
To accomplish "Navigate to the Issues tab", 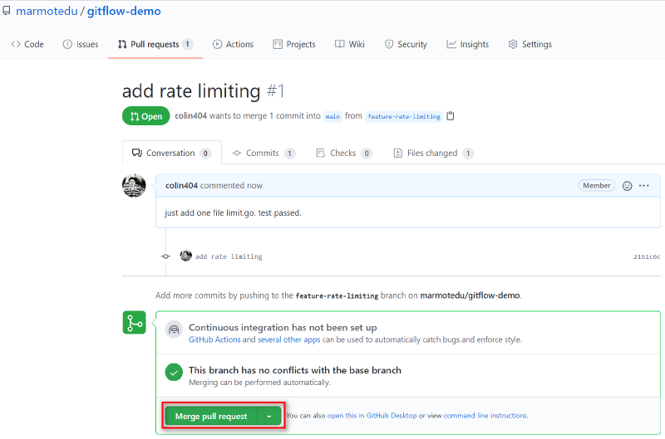I will (x=81, y=45).
